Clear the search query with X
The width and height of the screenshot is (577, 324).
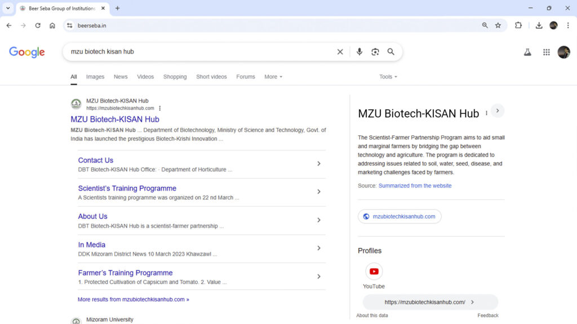[340, 52]
